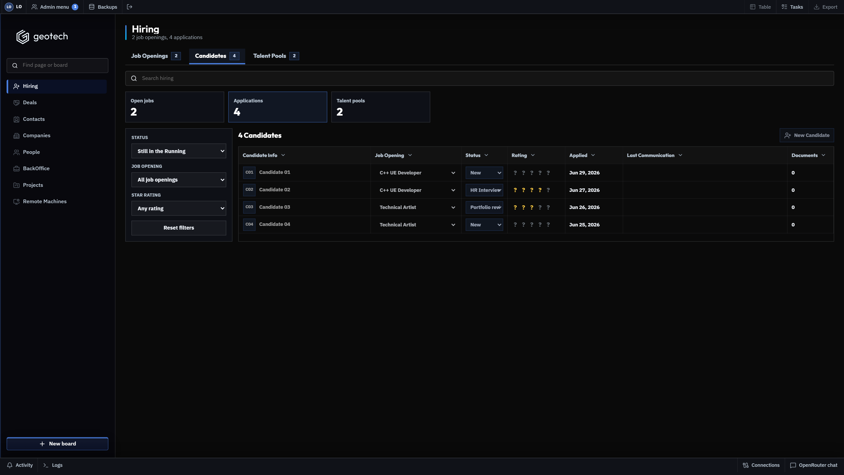Switch to the Job Openings tab
Viewport: 844px width, 475px height.
coord(156,56)
